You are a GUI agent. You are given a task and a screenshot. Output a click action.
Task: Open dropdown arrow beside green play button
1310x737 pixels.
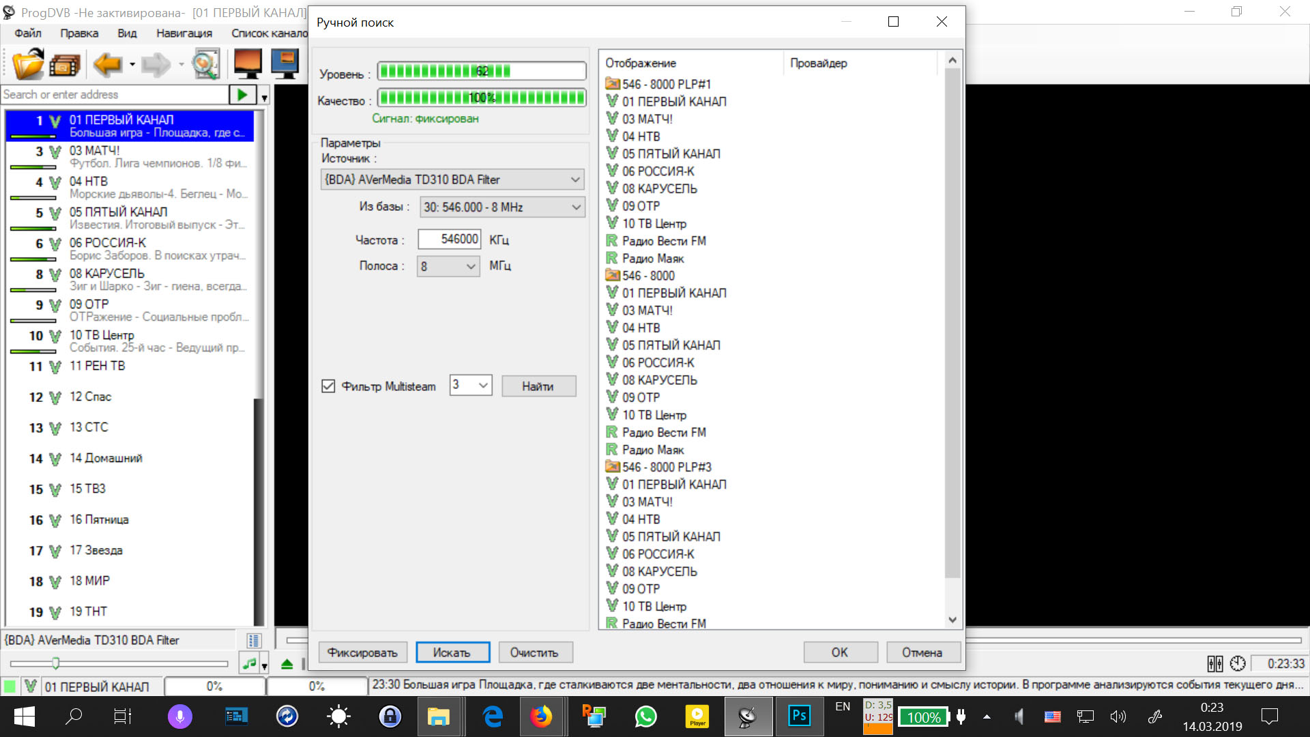tap(264, 97)
